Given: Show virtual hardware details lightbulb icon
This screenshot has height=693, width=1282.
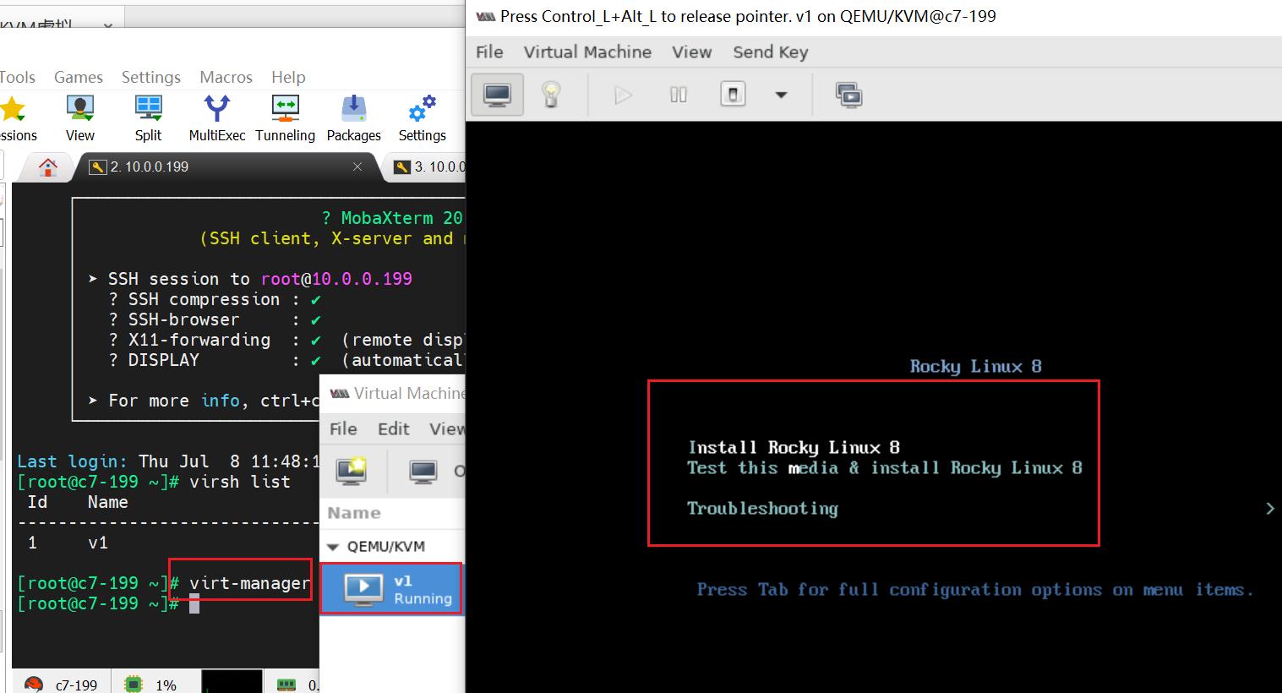Looking at the screenshot, I should tap(551, 94).
